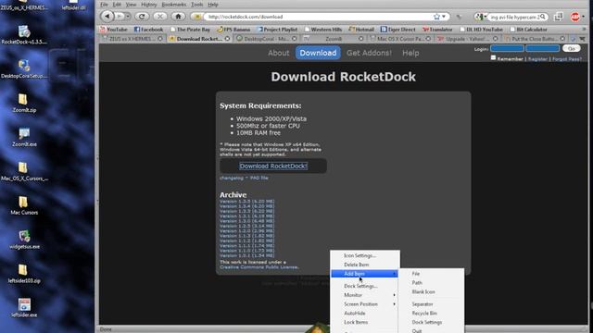Select DesktopCoralSetup icon on desktop
This screenshot has height=333, width=593.
pos(24,68)
